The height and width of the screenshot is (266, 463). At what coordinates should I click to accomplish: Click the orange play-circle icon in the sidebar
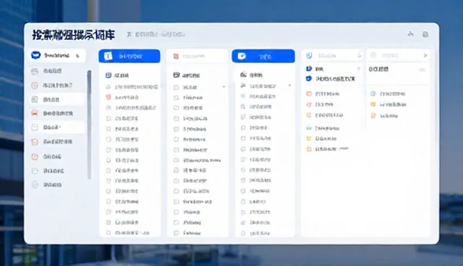point(35,85)
